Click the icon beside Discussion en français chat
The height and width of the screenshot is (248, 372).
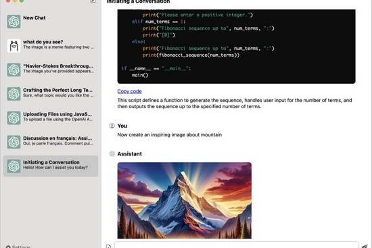[x=14, y=142]
